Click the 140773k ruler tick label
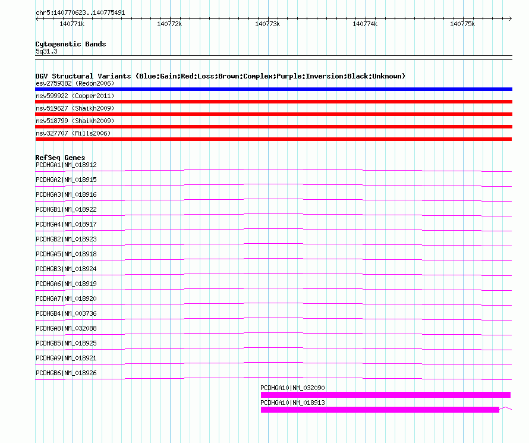Screen dimensions: 529x443 (x=267, y=24)
